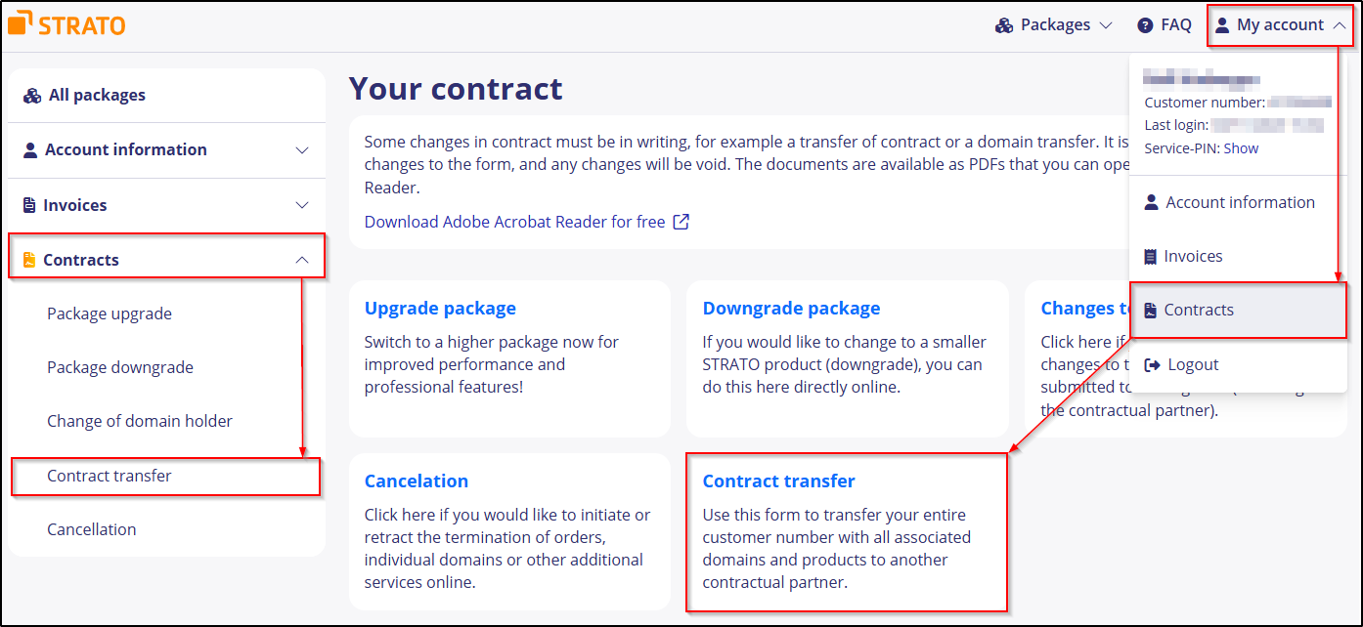Click the Contracts document icon in sidebar
The width and height of the screenshot is (1363, 627).
(x=29, y=259)
